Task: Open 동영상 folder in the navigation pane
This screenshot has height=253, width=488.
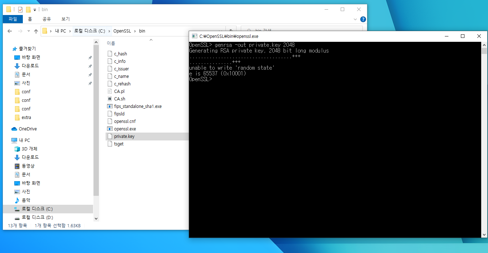Action: (28, 166)
